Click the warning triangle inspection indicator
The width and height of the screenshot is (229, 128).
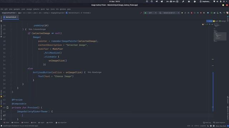tap(203, 25)
